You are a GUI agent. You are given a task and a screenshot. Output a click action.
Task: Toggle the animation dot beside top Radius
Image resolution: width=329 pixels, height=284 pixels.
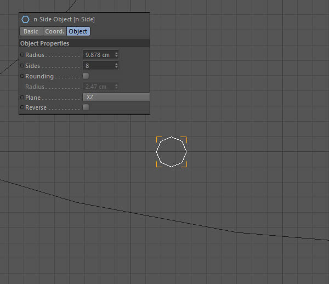tap(22, 54)
